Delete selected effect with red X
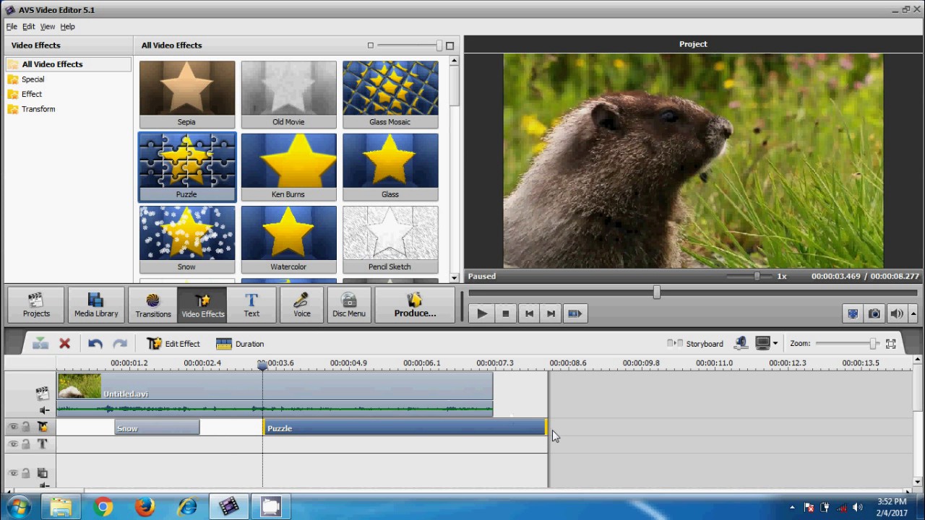925x520 pixels. pyautogui.click(x=64, y=344)
